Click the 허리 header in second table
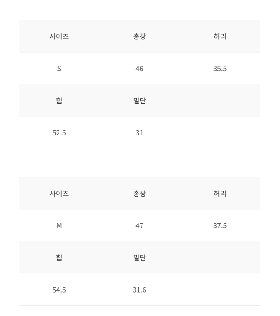280x316 pixels. (220, 194)
